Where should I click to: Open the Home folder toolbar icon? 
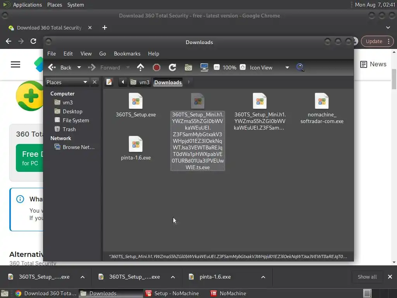click(x=188, y=68)
